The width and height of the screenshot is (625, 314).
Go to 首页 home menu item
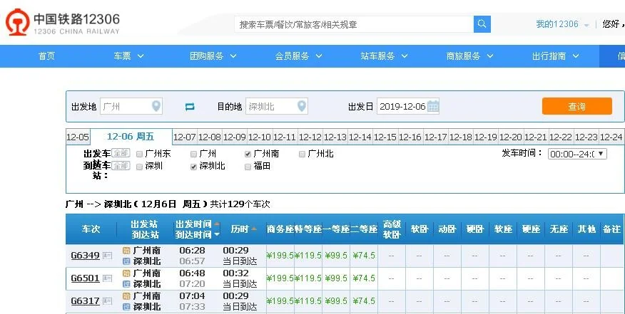click(x=46, y=56)
